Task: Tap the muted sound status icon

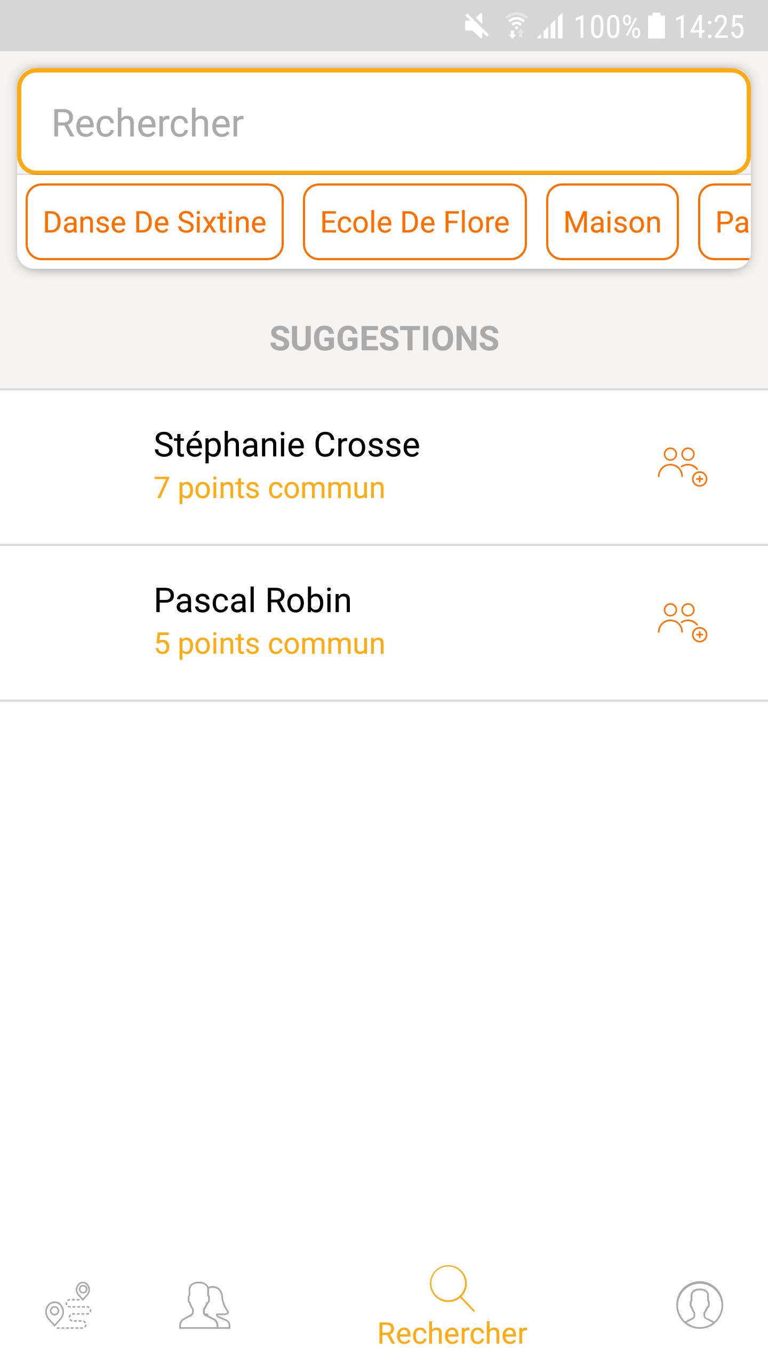Action: (x=476, y=26)
